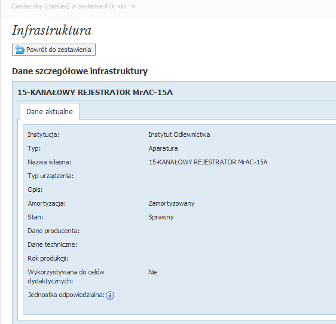The width and height of the screenshot is (336, 324).
Task: Click the Stan: label
Action: pyautogui.click(x=35, y=217)
